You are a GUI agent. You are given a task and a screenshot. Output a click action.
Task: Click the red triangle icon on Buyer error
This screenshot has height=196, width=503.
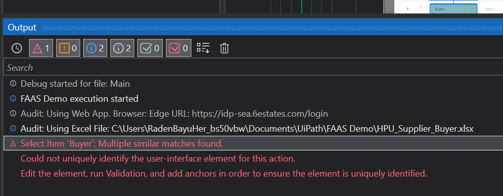13,144
